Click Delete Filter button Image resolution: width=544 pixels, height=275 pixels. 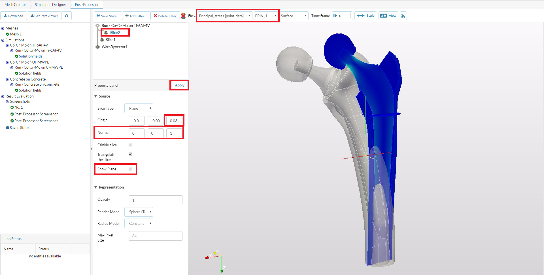click(165, 16)
